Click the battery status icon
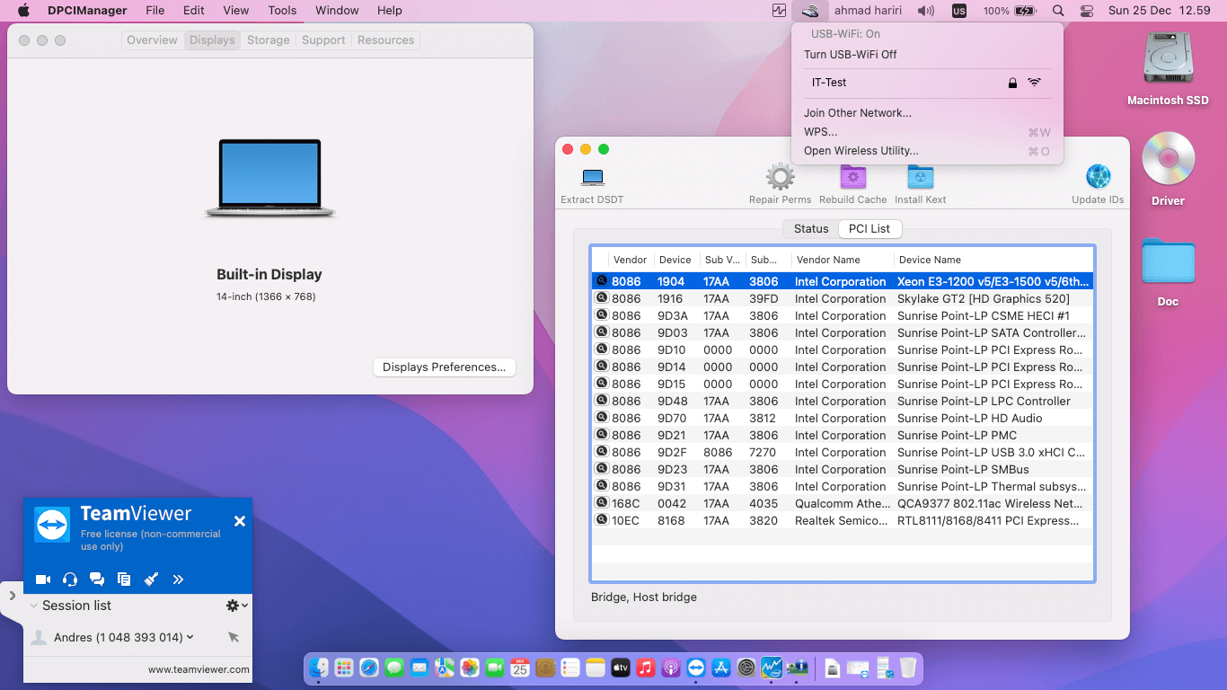 1025,11
